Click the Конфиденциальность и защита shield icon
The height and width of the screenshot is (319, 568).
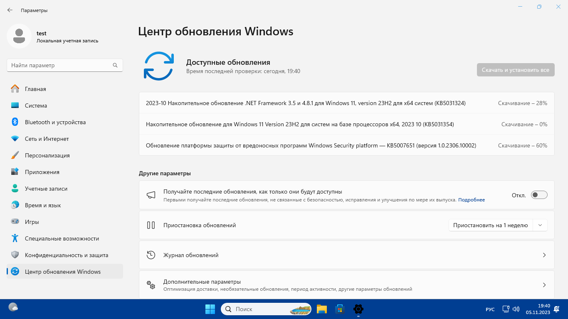click(15, 255)
